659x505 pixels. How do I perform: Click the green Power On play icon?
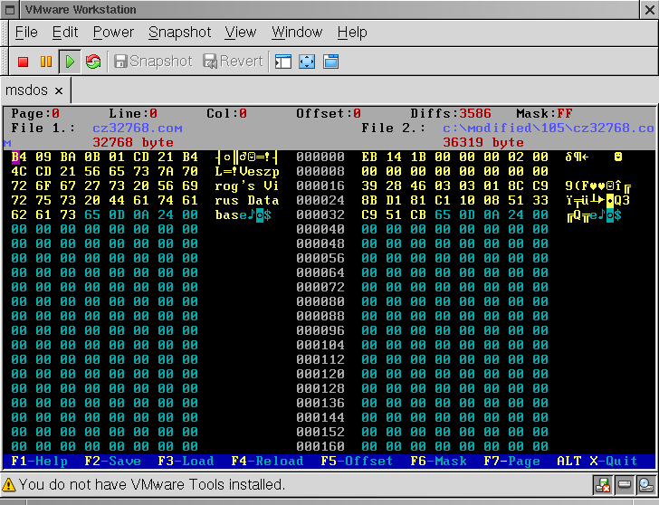tap(70, 62)
